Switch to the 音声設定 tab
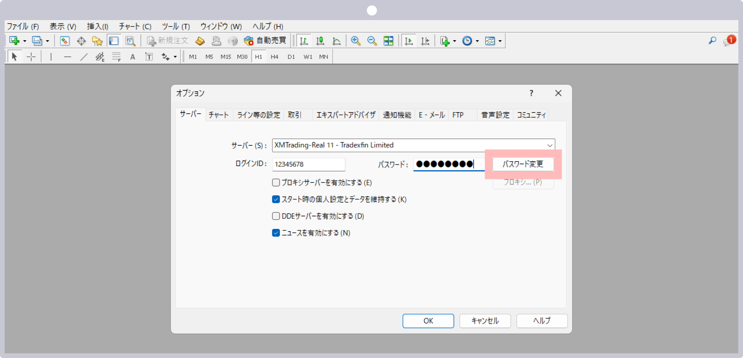The height and width of the screenshot is (358, 743). point(495,115)
